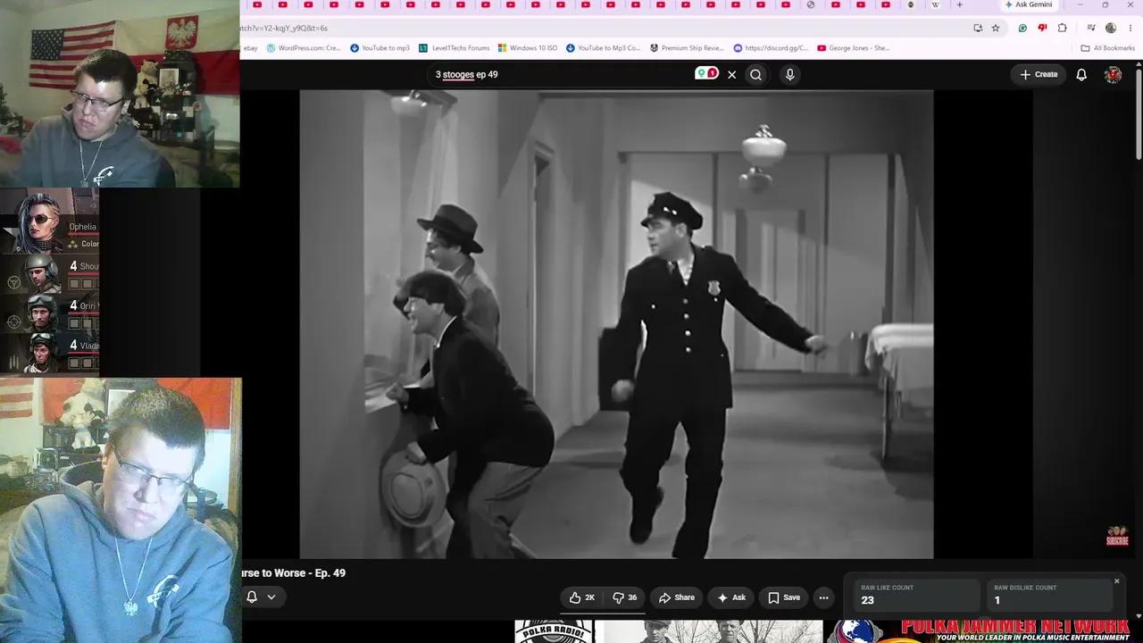1143x643 pixels.
Task: Click the gunner crosshair icon in crew list
Action: tap(13, 321)
